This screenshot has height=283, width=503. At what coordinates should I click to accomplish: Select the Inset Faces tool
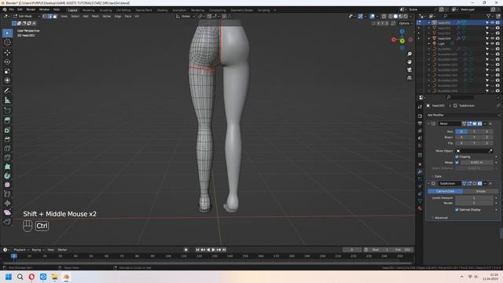[7, 130]
